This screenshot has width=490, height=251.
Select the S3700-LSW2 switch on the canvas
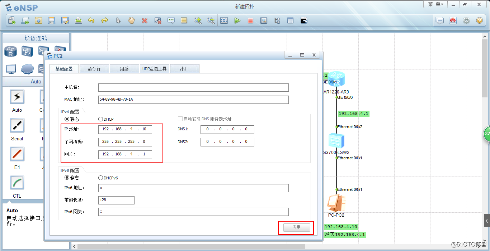(x=336, y=141)
